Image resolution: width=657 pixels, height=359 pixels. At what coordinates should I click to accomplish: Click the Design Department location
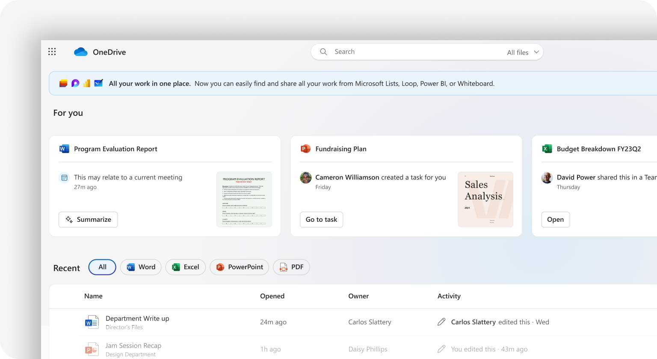click(x=130, y=354)
